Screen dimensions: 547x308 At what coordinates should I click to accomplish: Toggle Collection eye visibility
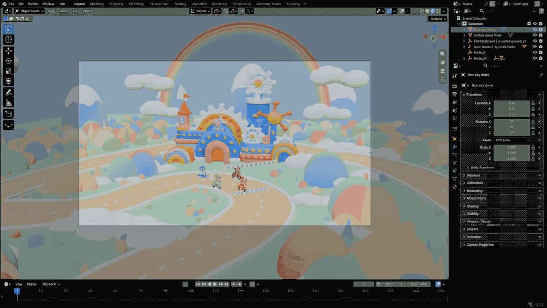coord(535,24)
